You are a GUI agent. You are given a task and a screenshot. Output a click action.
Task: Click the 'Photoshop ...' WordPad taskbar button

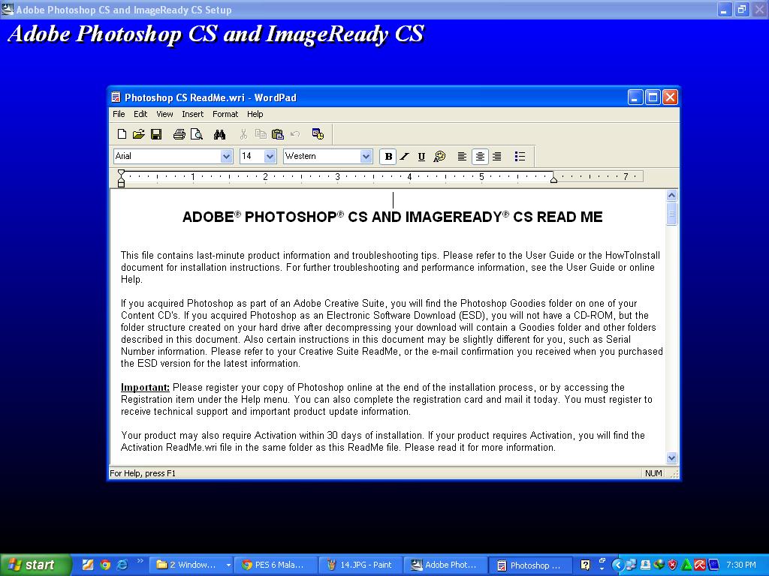coord(531,565)
